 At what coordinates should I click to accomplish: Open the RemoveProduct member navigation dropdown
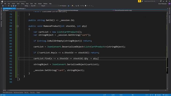tap(141, 10)
